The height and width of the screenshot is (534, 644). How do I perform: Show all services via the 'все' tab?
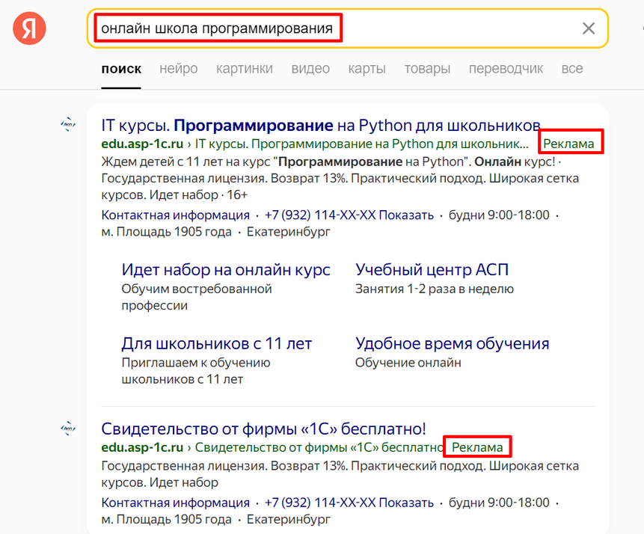point(572,69)
